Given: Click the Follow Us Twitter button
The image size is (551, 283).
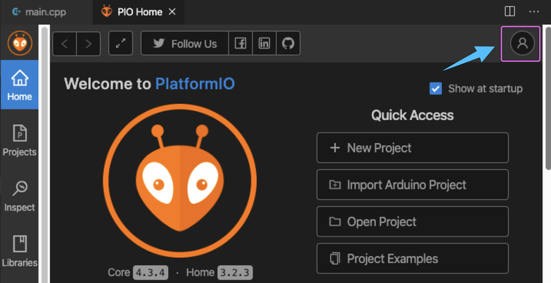Looking at the screenshot, I should click(185, 44).
